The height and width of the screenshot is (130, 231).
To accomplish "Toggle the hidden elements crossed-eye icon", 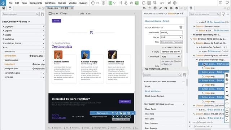I will (169, 3).
